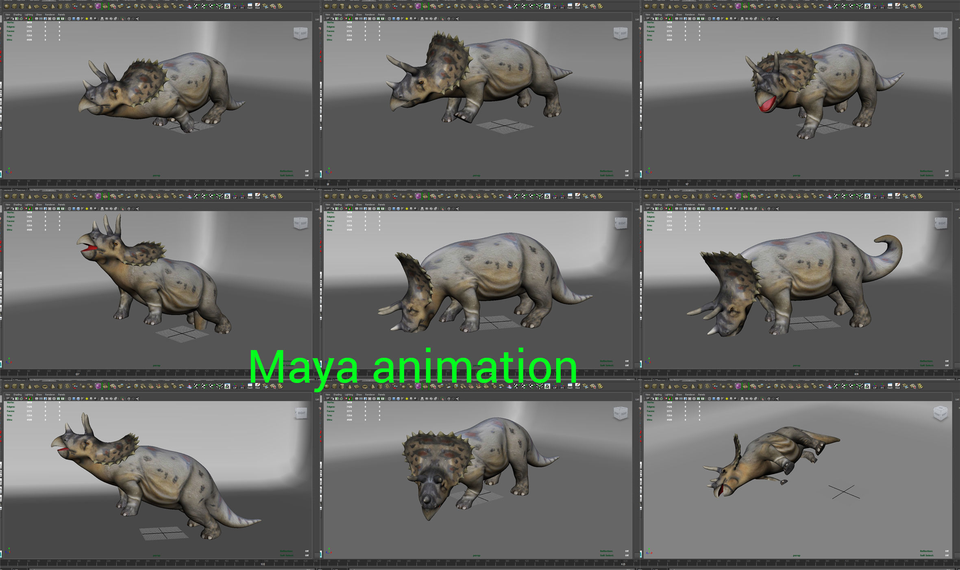This screenshot has height=570, width=960.
Task: Click ViewCube in bottom-right lying triceratops viewport
Action: pos(940,413)
